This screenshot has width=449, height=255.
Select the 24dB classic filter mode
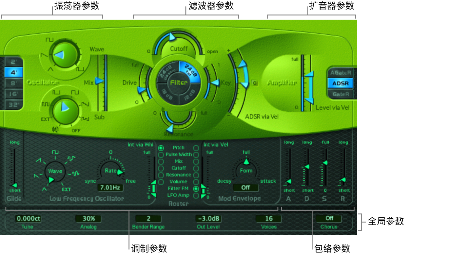(167, 72)
